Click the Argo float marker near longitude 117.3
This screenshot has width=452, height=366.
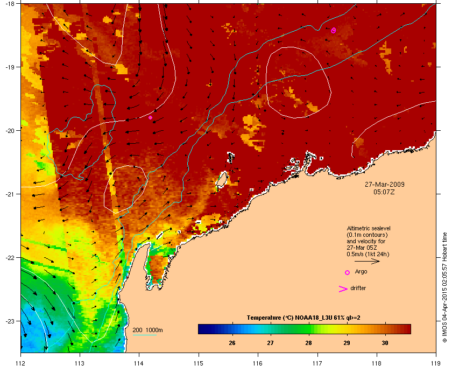click(x=334, y=30)
